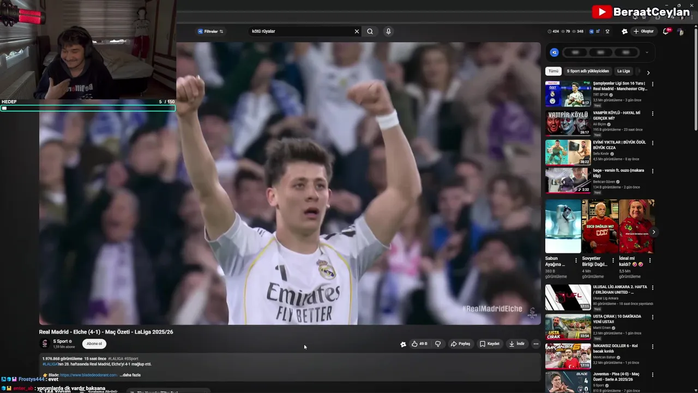This screenshot has height=393, width=698.
Task: Open menu for Juventus - Pisa video
Action: coord(653,376)
